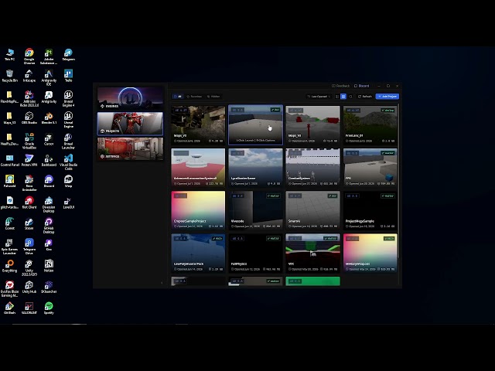Image resolution: width=495 pixels, height=371 pixels.
Task: Open Riot Client desktop icon
Action: (x=29, y=203)
